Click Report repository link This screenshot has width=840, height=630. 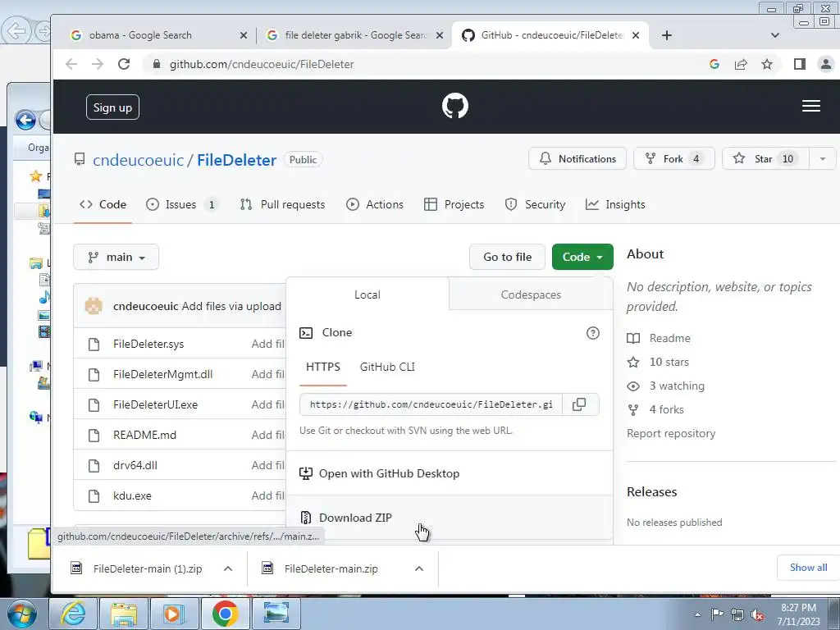click(671, 433)
